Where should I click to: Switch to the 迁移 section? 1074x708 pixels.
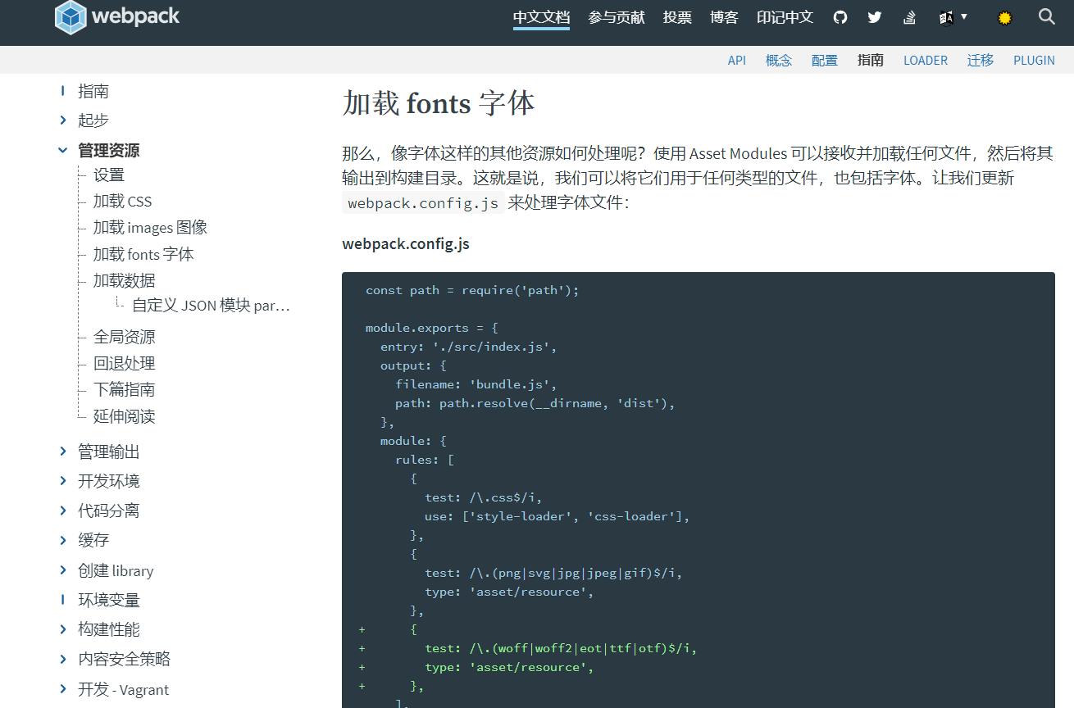click(981, 60)
